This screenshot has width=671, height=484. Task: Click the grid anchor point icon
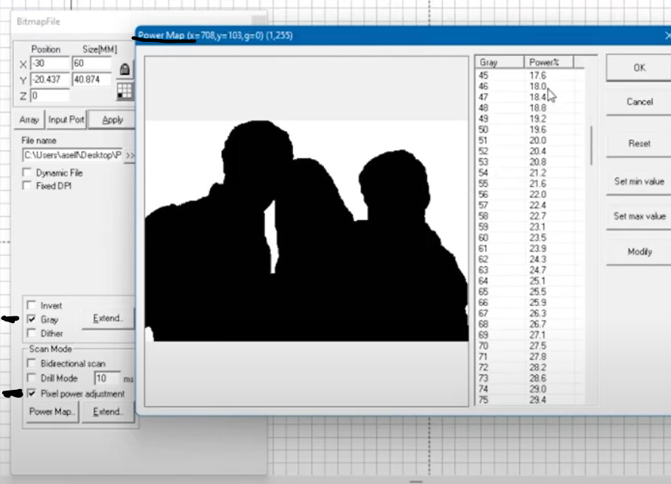(124, 91)
